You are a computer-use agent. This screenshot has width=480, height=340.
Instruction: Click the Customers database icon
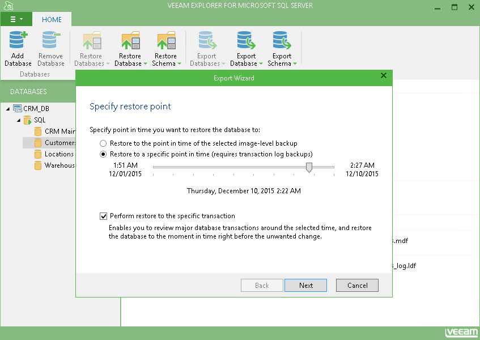click(38, 143)
